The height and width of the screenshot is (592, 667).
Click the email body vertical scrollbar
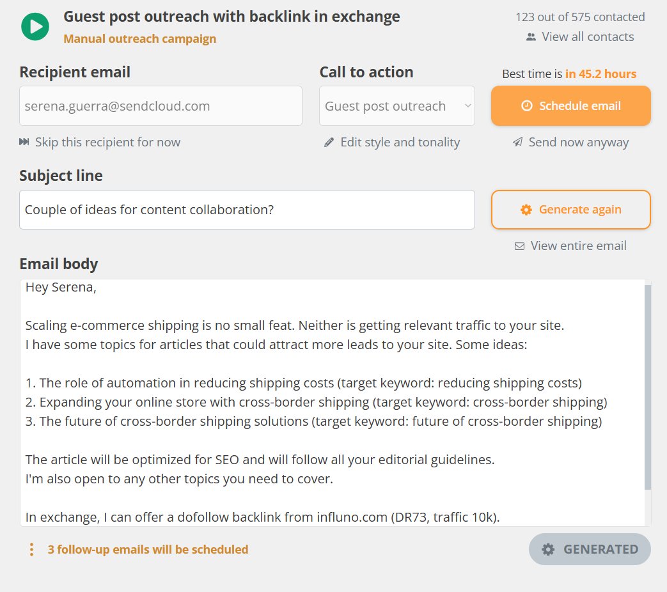[x=648, y=387]
